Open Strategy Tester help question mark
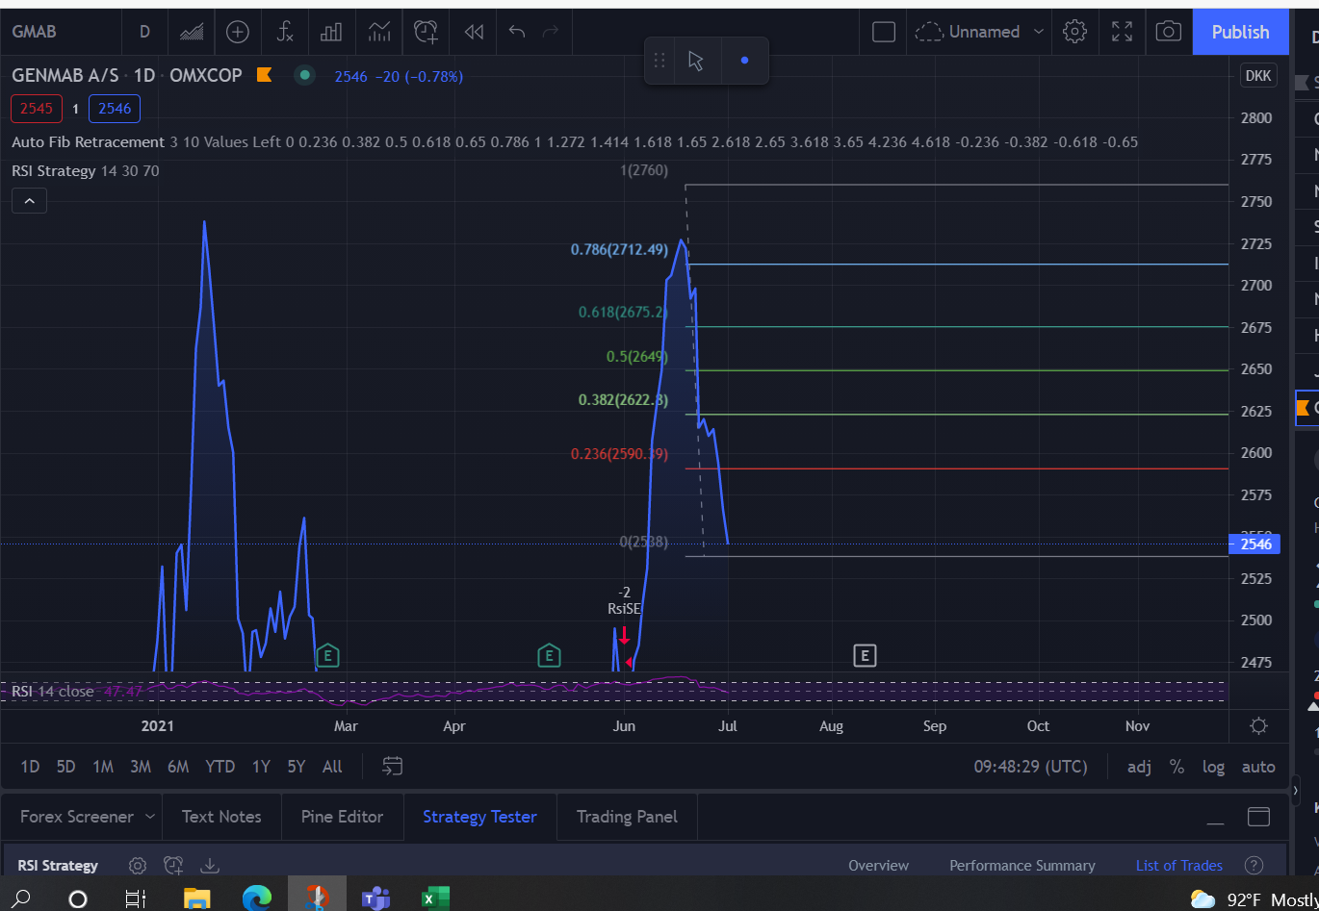 (x=1254, y=866)
